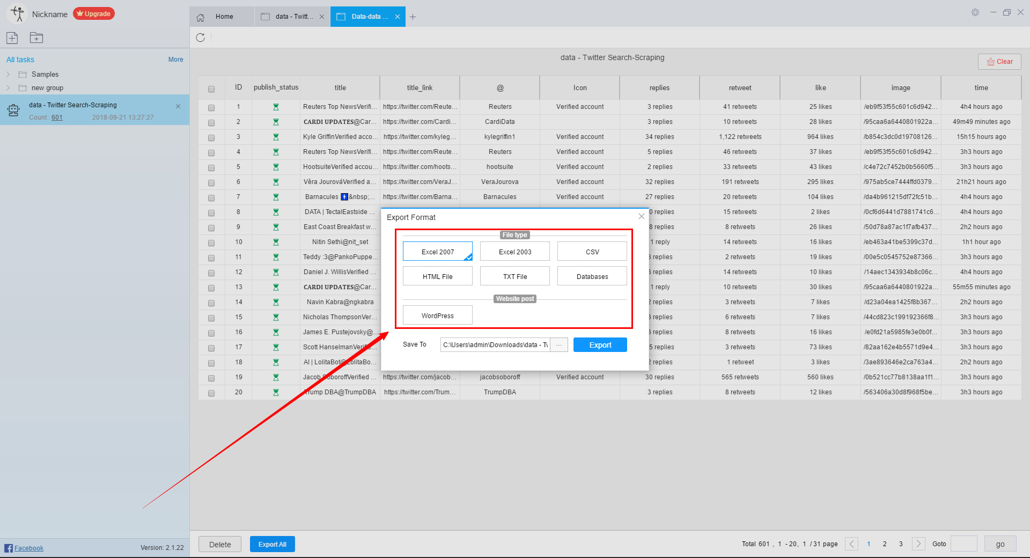1030x558 pixels.
Task: Add a new tab with plus icon
Action: pos(413,17)
